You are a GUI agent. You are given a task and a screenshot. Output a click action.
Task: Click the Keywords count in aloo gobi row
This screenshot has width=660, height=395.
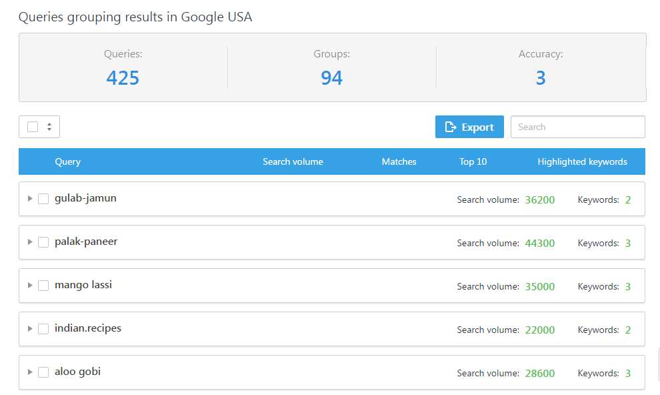coord(627,374)
